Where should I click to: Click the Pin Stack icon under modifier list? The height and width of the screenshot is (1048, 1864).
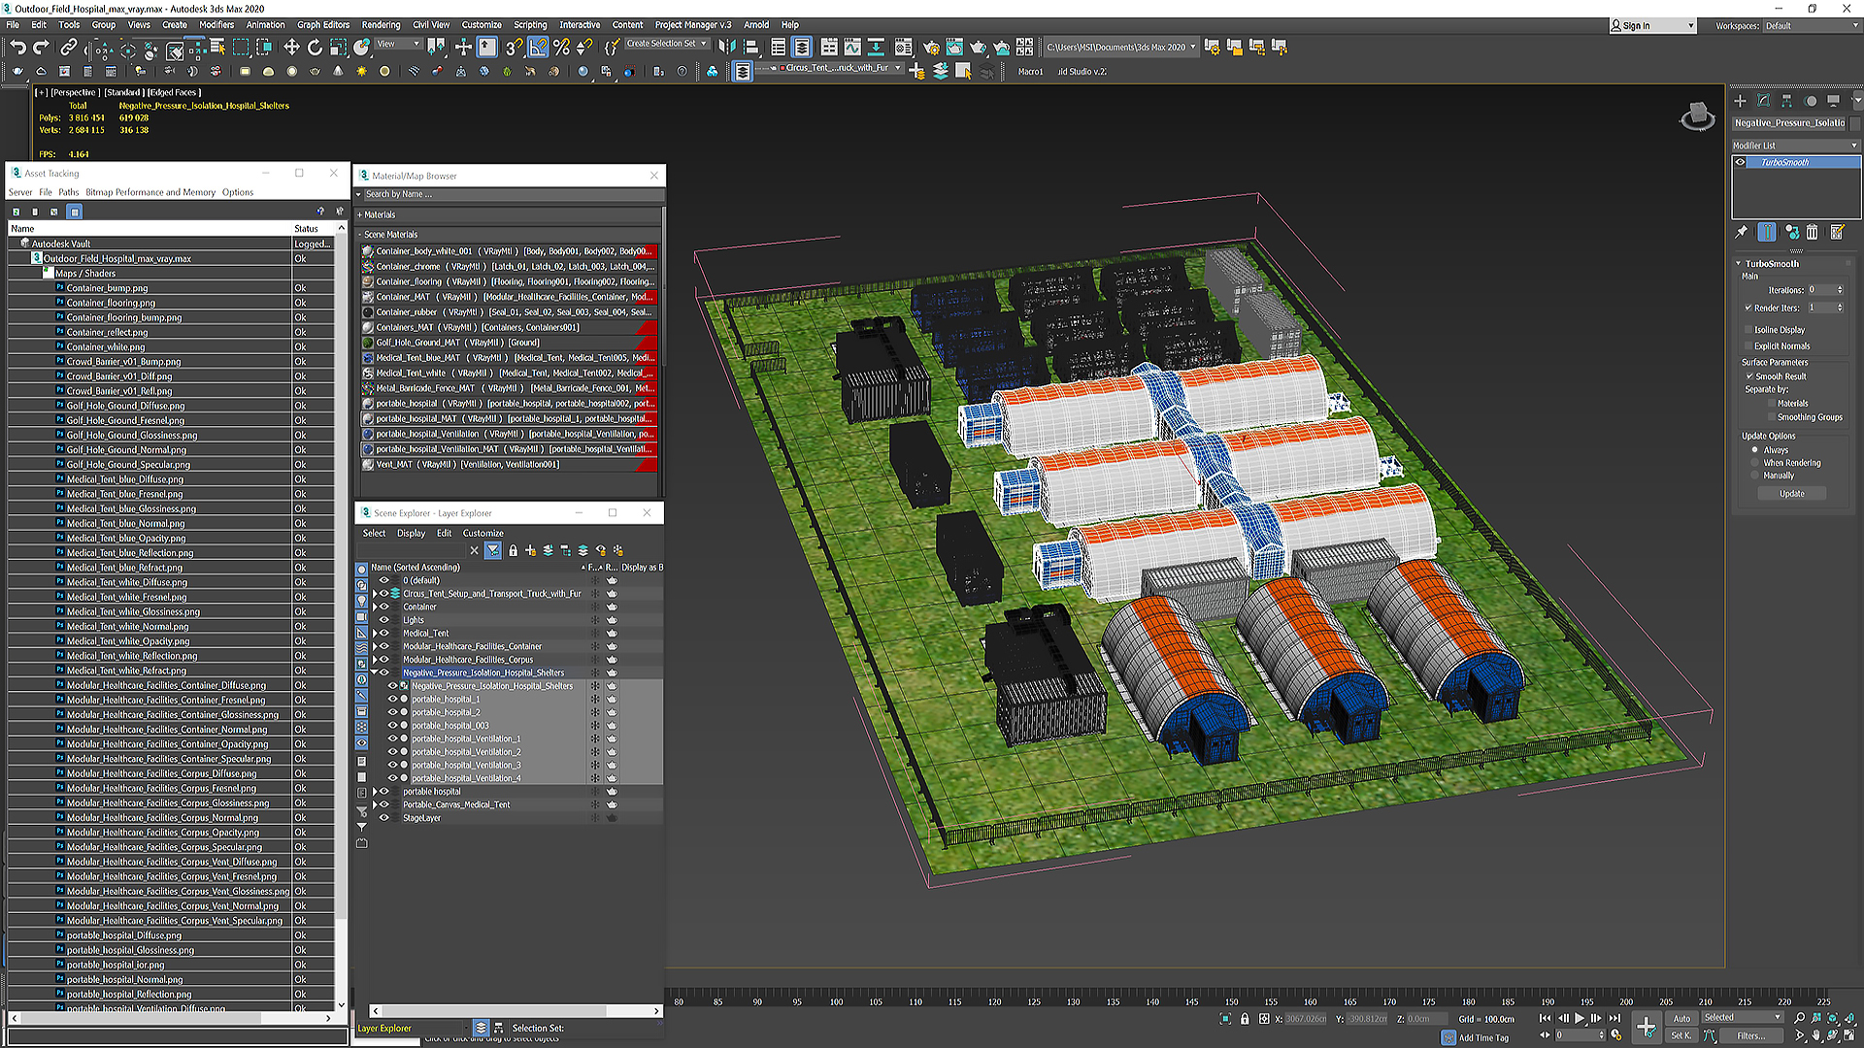1742,232
